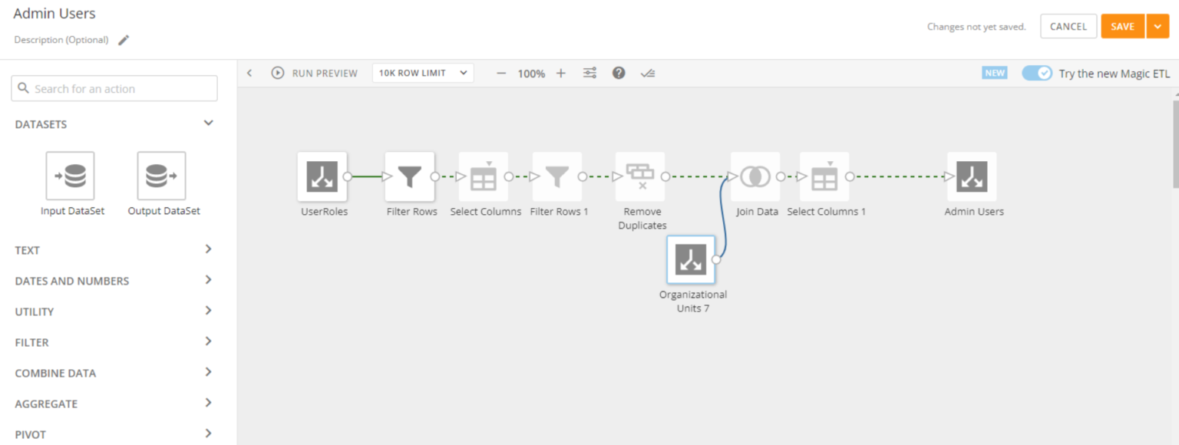Image resolution: width=1179 pixels, height=445 pixels.
Task: Collapse the DATASETS section
Action: 207,122
